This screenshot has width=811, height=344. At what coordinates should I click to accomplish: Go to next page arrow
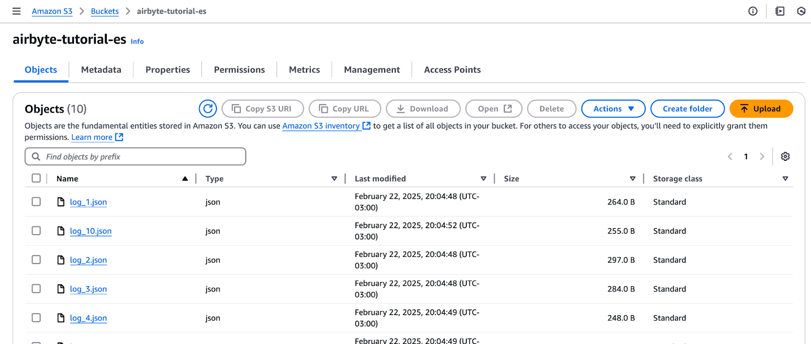point(762,157)
